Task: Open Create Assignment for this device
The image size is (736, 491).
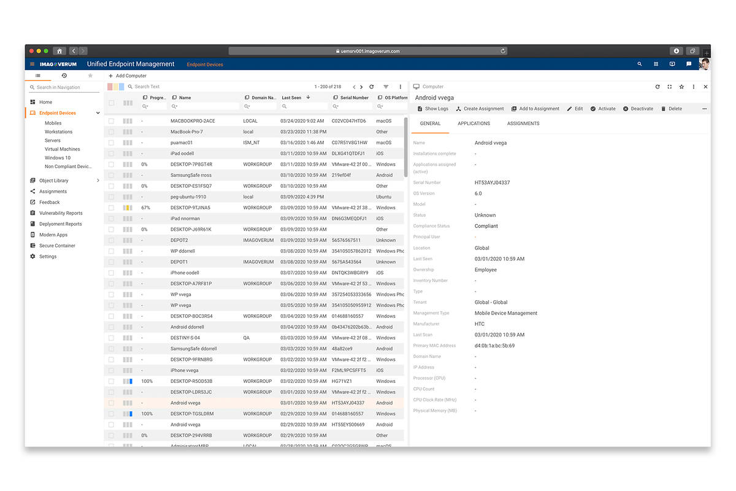Action: click(479, 109)
